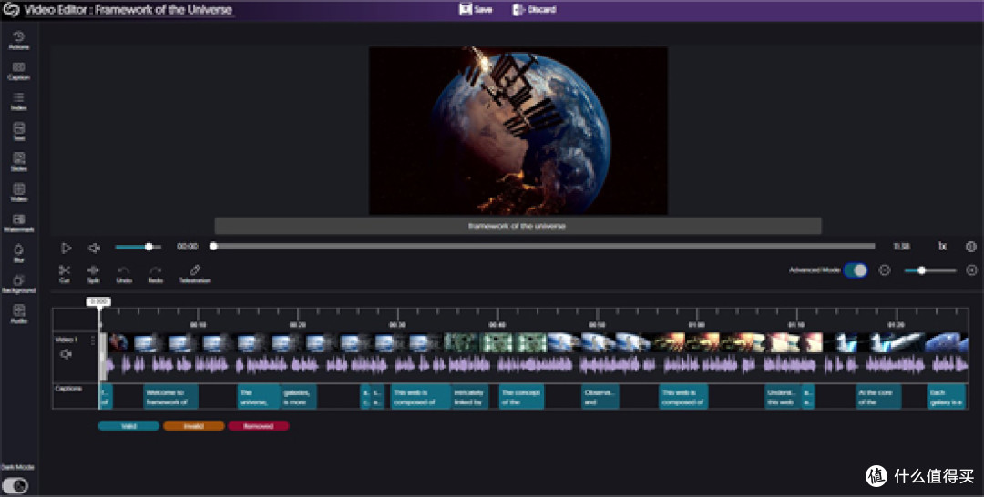
Task: Select the Blur tool in sidebar
Action: tap(19, 253)
